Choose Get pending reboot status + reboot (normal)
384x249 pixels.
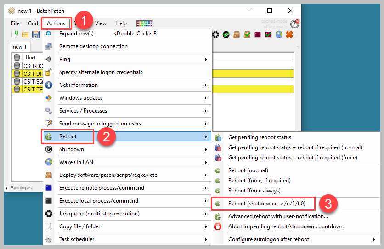pyautogui.click(x=296, y=147)
